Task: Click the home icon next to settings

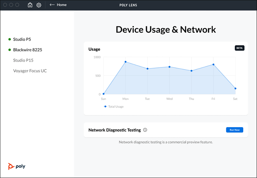Action: [x=30, y=5]
